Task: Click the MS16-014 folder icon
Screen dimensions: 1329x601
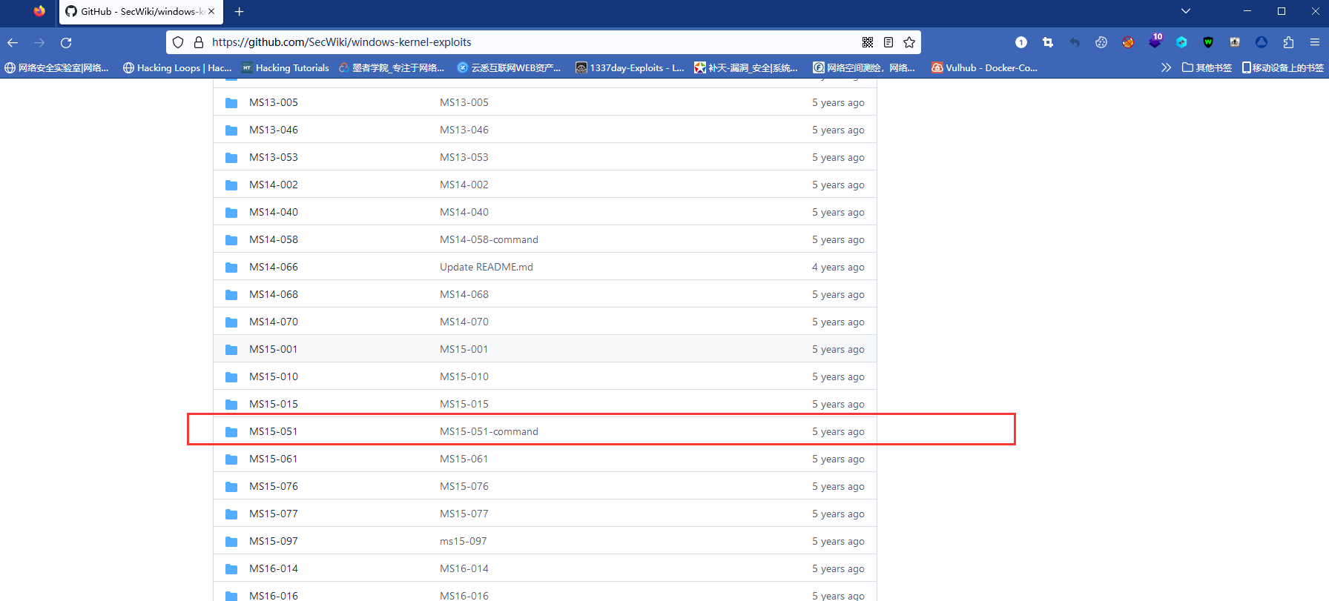Action: [x=231, y=569]
